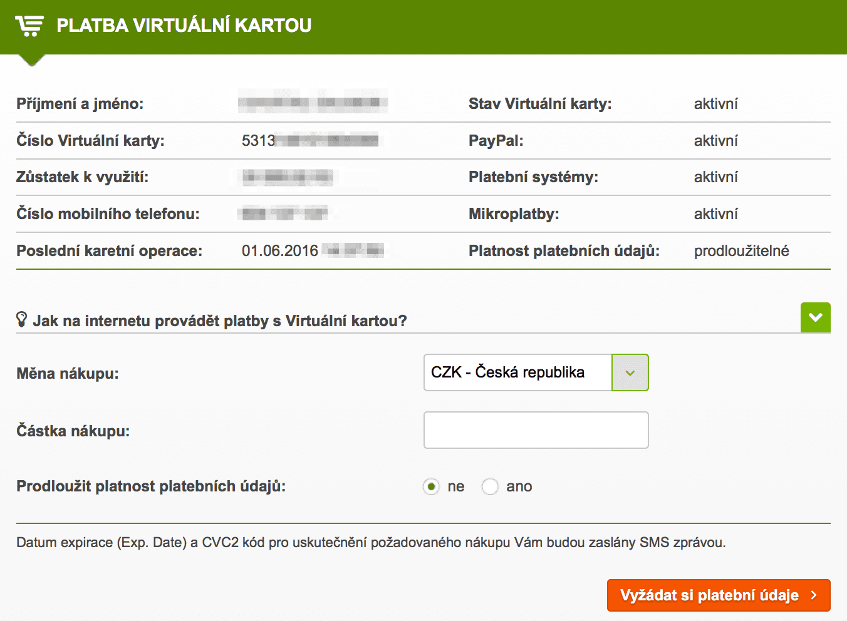The height and width of the screenshot is (621, 847).
Task: Click 'aktivní' next to Platební systémy
Action: 716,177
